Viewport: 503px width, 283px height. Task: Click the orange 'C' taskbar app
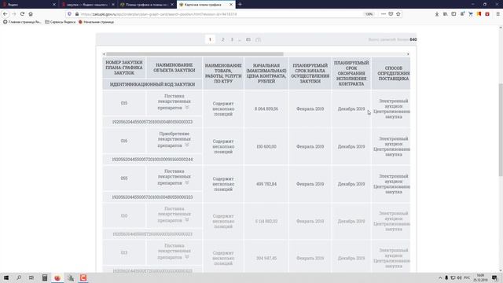point(83,277)
